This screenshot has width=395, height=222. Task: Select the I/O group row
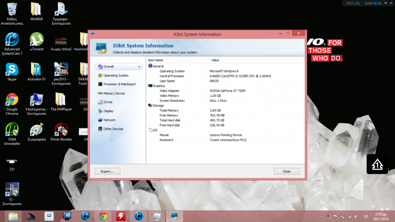pos(153,130)
